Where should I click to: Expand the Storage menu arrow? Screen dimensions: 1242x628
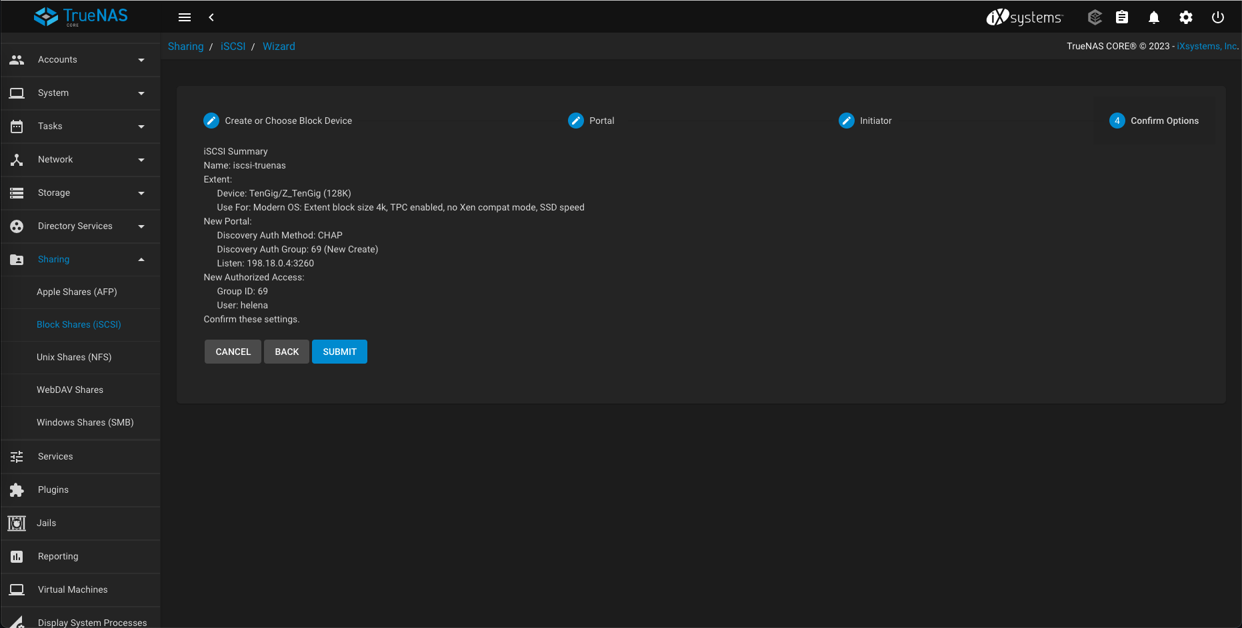point(141,193)
